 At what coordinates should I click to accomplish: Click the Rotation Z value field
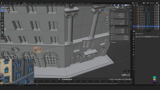117,24
